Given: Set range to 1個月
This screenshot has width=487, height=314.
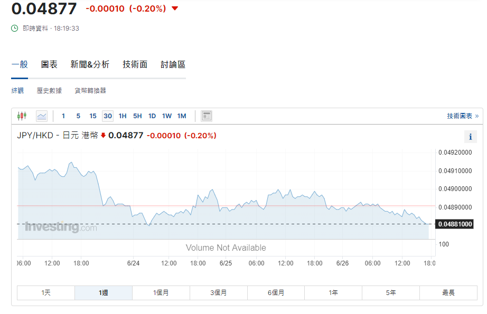Looking at the screenshot, I should (161, 292).
